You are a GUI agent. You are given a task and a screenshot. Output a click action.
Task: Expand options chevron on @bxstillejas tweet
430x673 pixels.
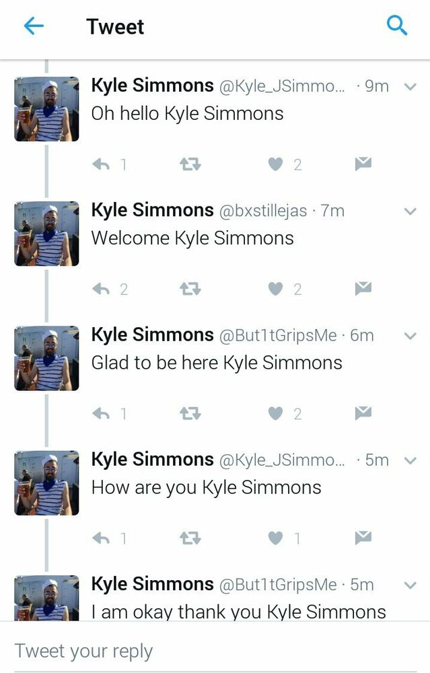[410, 211]
